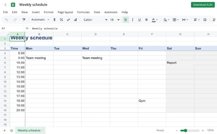217x134 pixels.
Task: Apply fill color bucket icon
Action: pos(165,20)
